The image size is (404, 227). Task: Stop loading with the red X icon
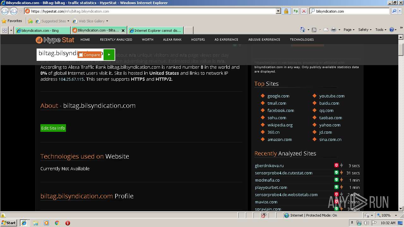click(304, 11)
